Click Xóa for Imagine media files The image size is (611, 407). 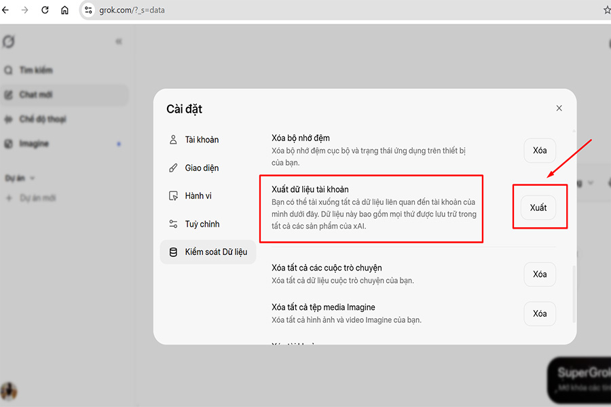coord(540,313)
